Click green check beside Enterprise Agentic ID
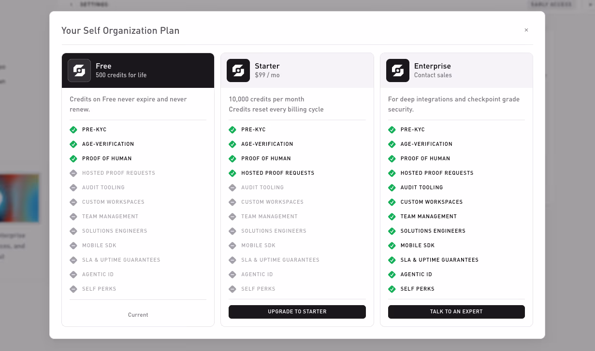This screenshot has height=351, width=595. point(392,275)
